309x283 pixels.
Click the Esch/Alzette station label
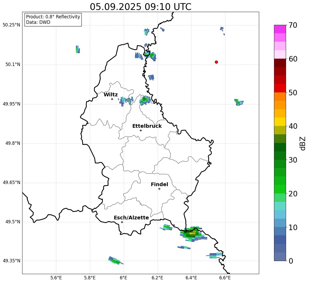coord(131,218)
